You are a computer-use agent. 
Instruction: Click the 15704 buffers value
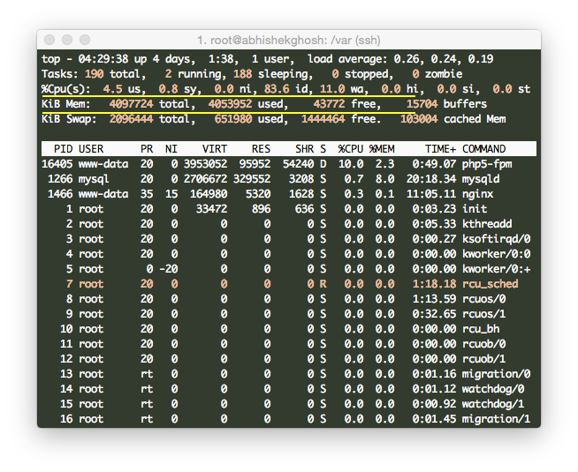[x=422, y=104]
